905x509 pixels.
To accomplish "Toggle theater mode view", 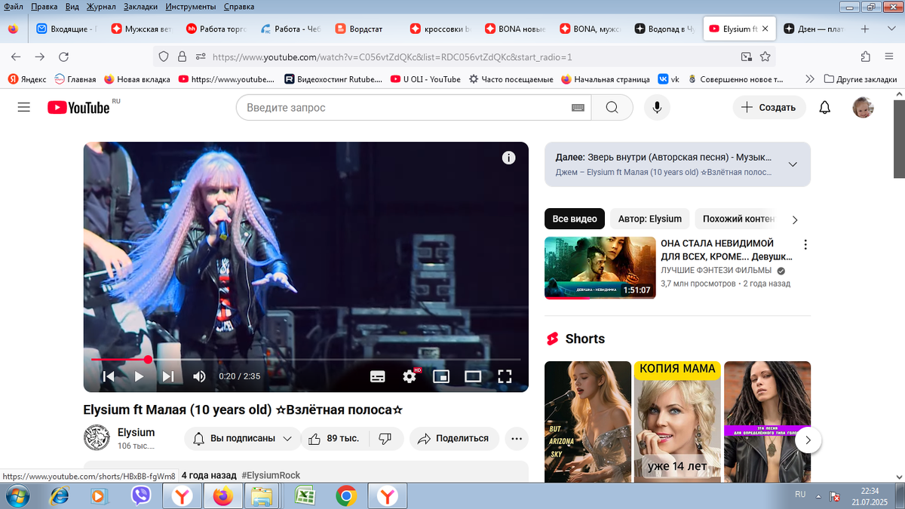I will point(473,376).
